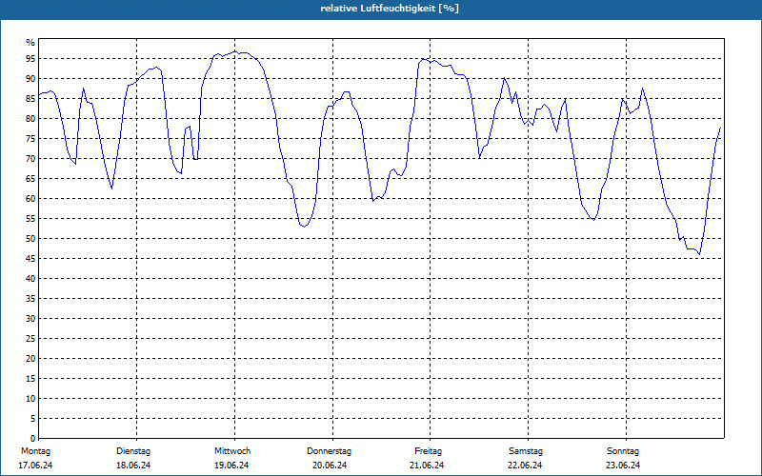Screen dimensions: 762x476
Task: Select the y-axis label '80'
Action: click(30, 118)
